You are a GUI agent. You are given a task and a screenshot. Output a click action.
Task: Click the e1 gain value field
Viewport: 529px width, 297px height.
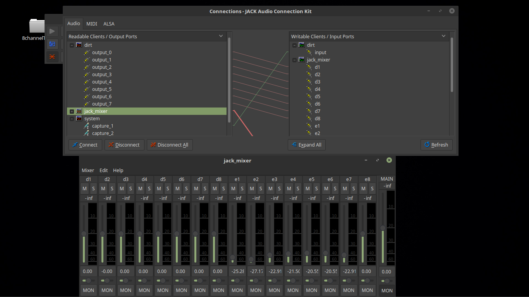pyautogui.click(x=237, y=271)
